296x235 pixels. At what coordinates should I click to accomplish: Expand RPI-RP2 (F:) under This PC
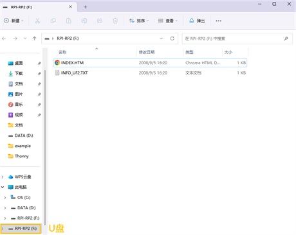[x=5, y=218]
